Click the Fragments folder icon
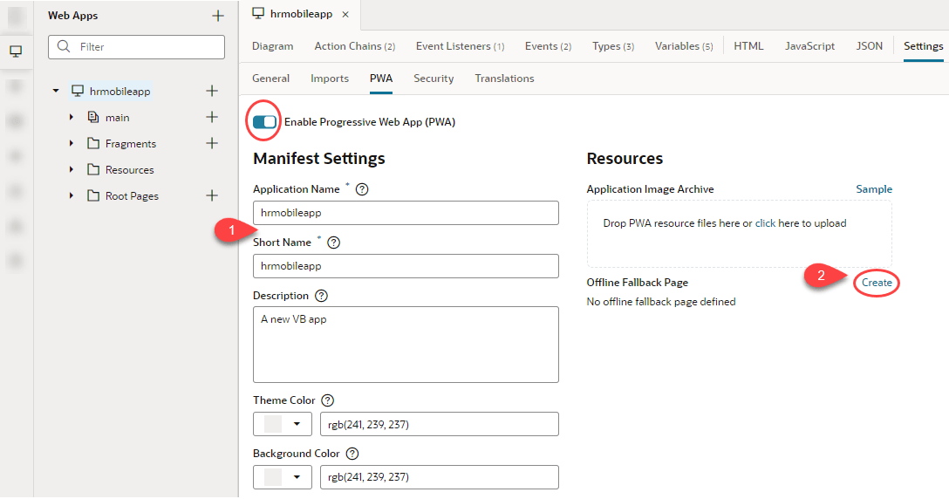Viewport: 949px width, 499px height. [x=93, y=143]
